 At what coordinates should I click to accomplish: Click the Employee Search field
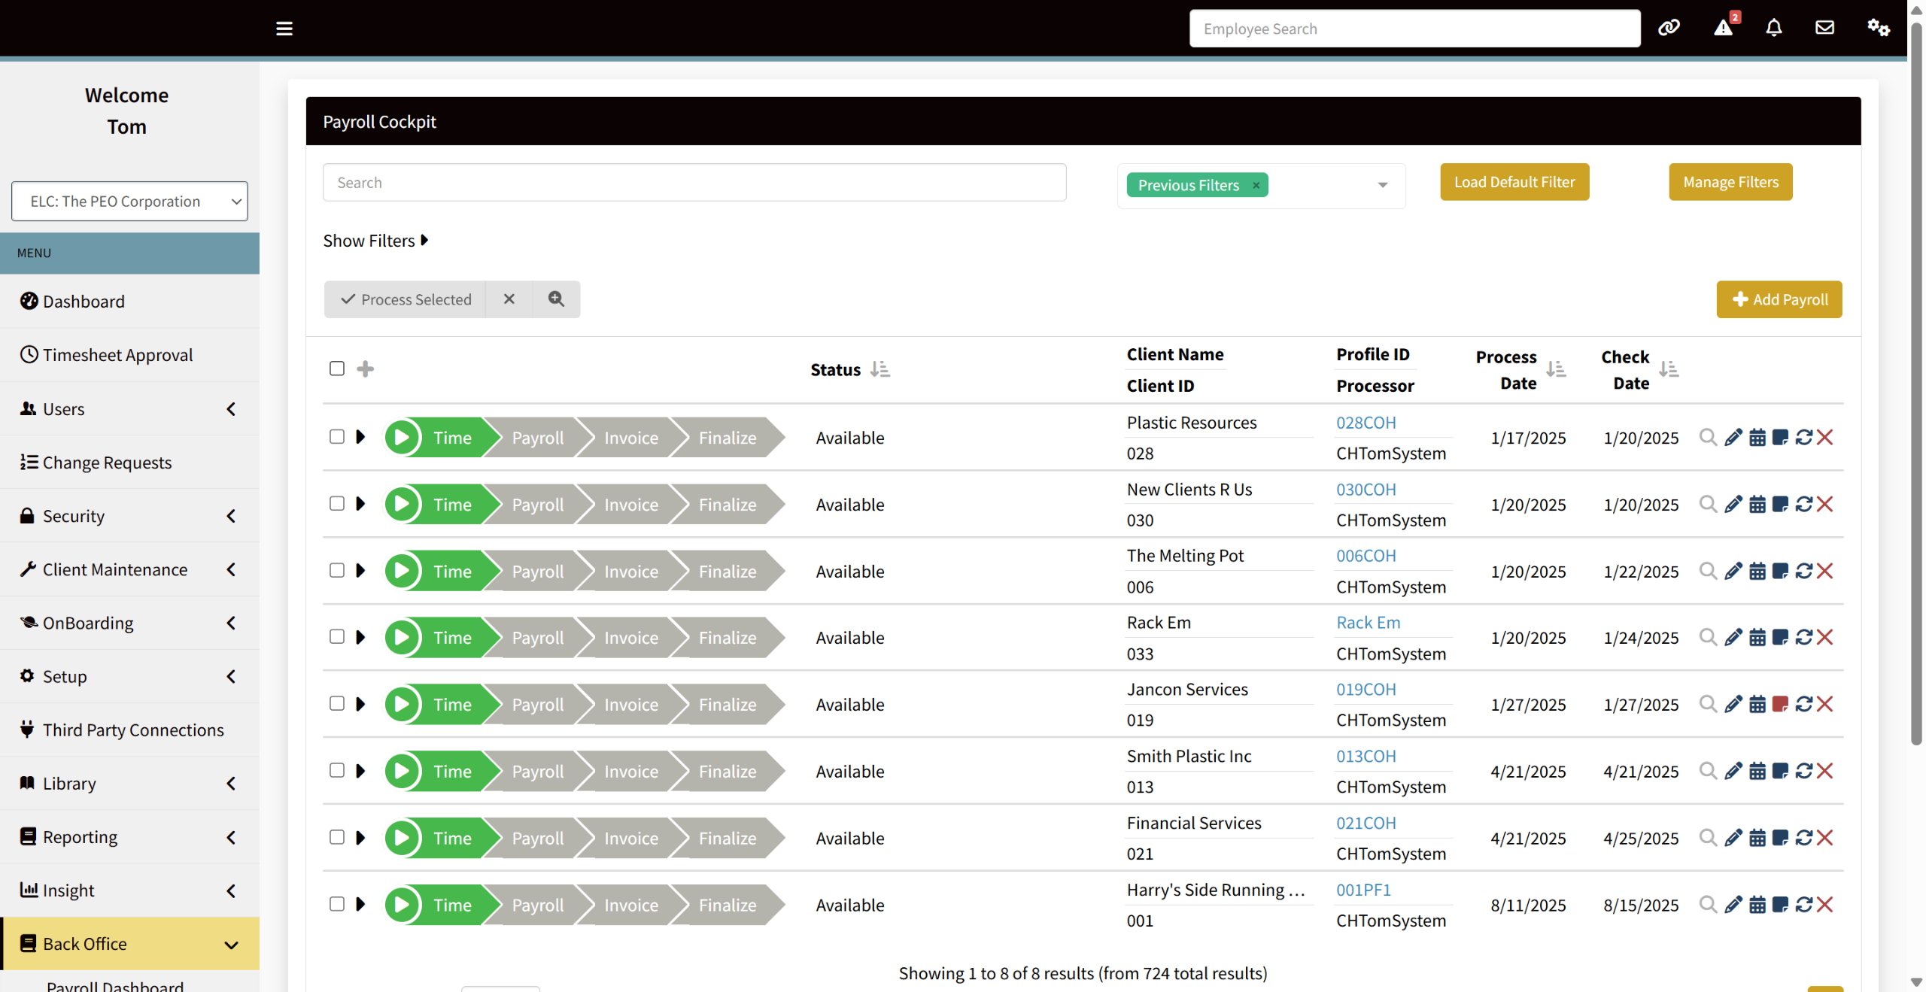coord(1414,29)
